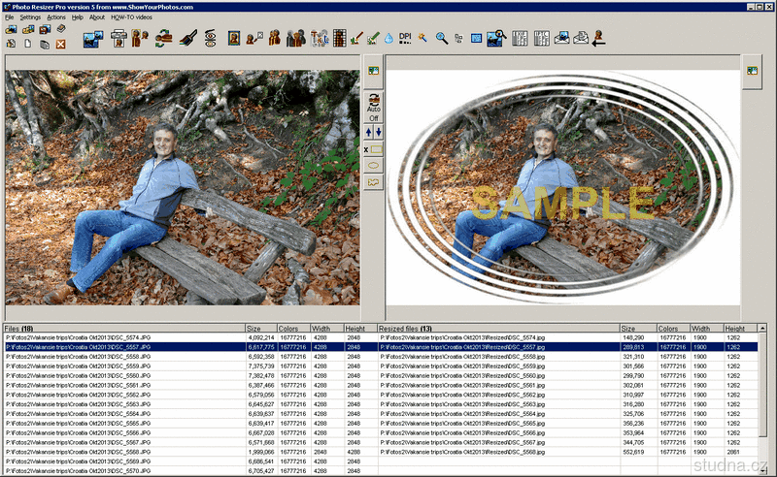Toggle the rectangle crop shape button

click(376, 148)
